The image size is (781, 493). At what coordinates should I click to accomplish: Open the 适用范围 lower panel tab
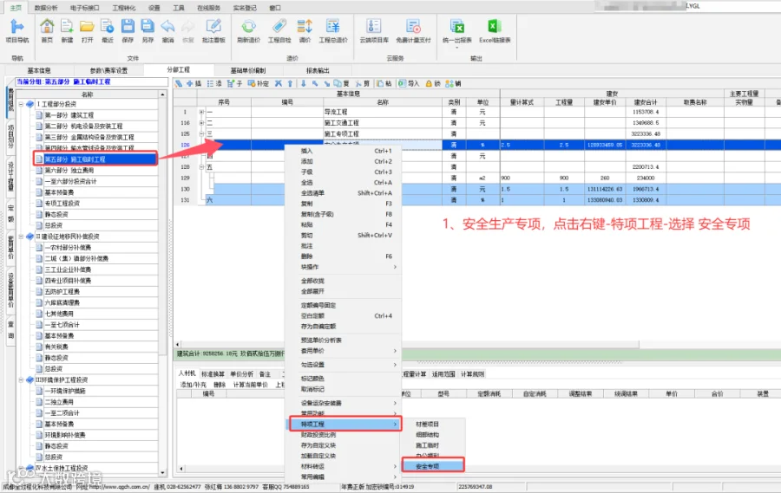(443, 374)
